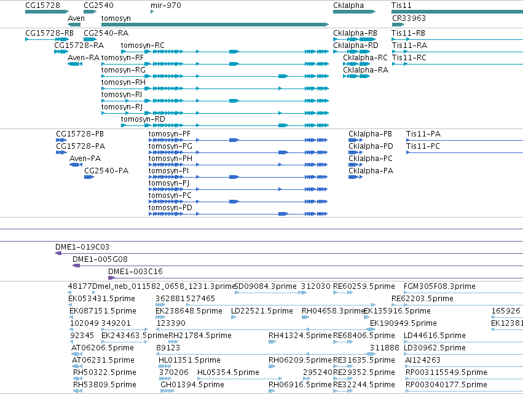The width and height of the screenshot is (523, 394).
Task: Select protein tomosyn-PF
Action: tap(238, 140)
